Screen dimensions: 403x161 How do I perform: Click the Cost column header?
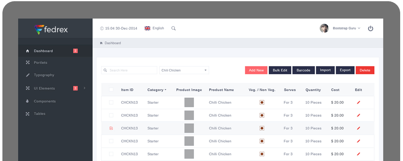335,90
